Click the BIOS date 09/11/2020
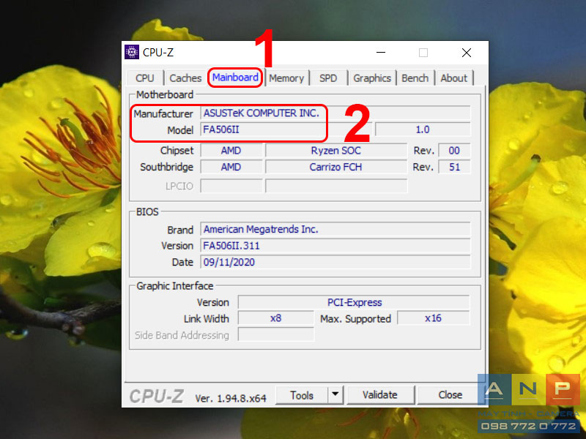The height and width of the screenshot is (439, 586). 335,262
